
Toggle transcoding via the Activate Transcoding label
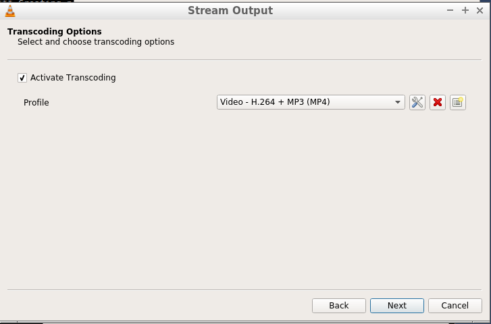click(x=73, y=78)
